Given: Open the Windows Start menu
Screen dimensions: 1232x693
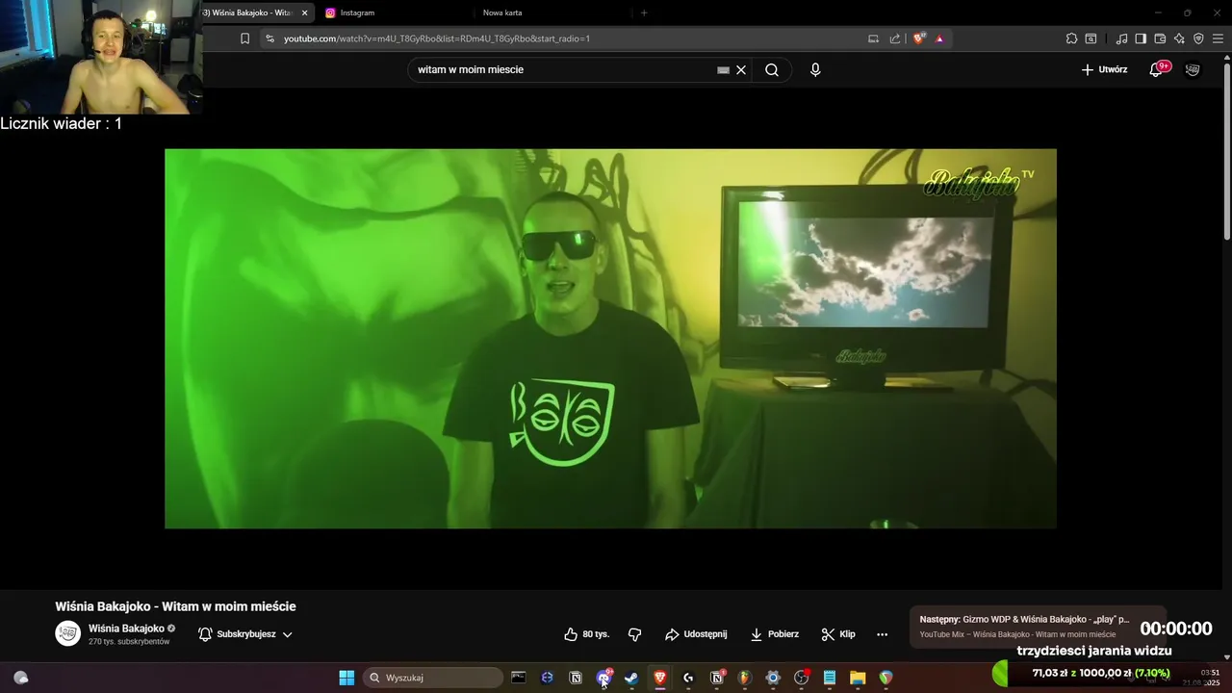Looking at the screenshot, I should [346, 678].
